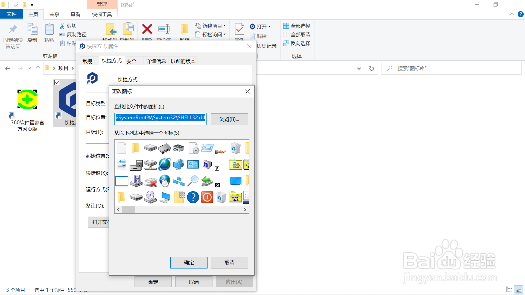Click the 浏览(B) button to browse files
This screenshot has width=525, height=295.
(x=229, y=119)
